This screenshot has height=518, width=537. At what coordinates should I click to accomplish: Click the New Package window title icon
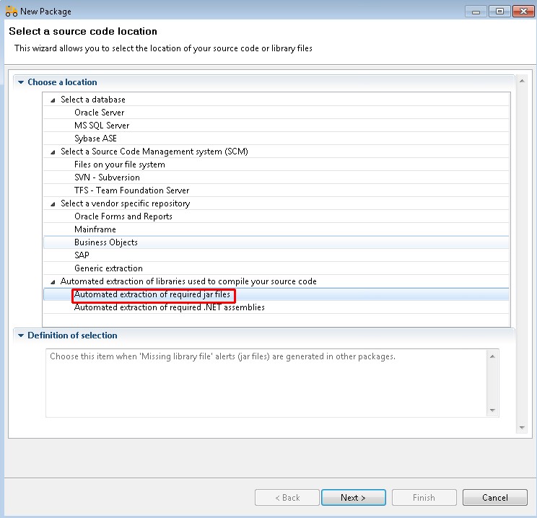11,12
